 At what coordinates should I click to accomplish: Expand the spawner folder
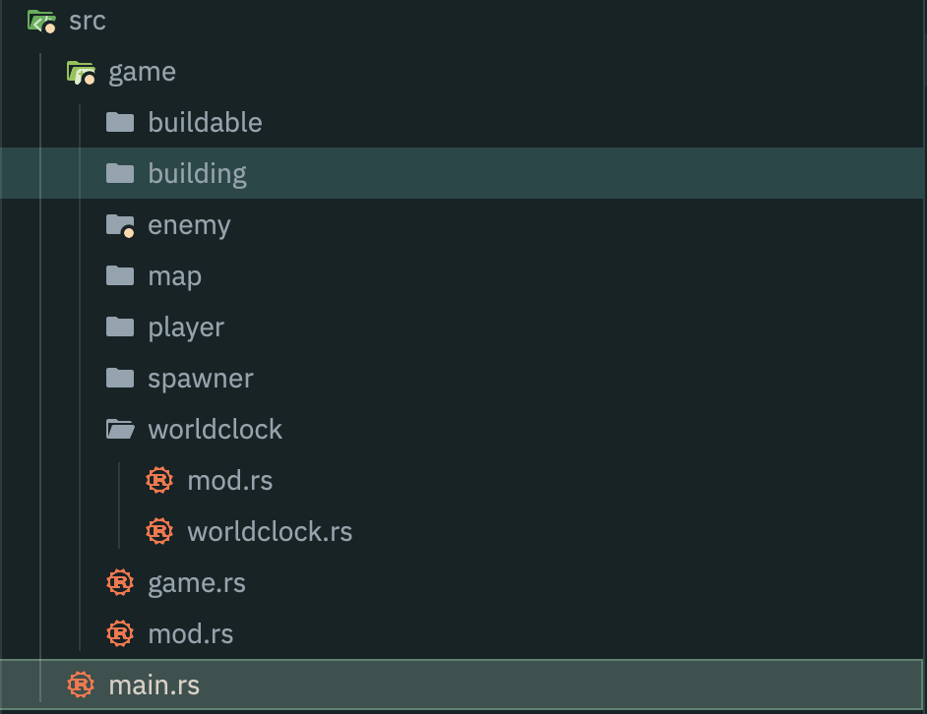[x=200, y=379]
